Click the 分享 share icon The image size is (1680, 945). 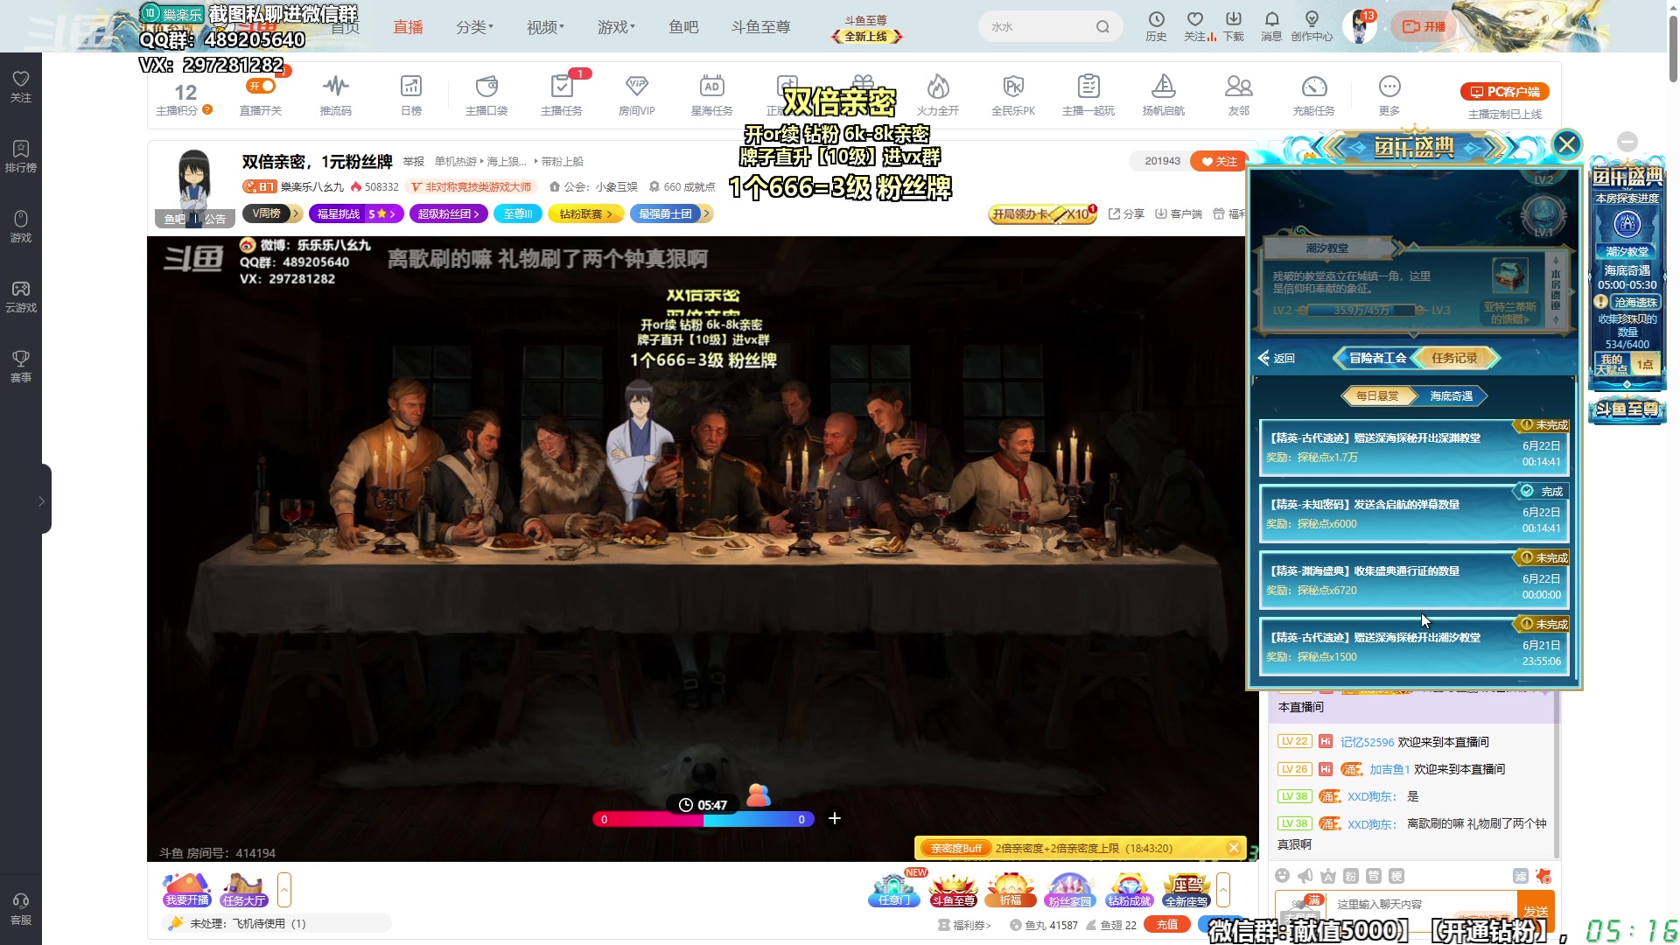click(1126, 213)
